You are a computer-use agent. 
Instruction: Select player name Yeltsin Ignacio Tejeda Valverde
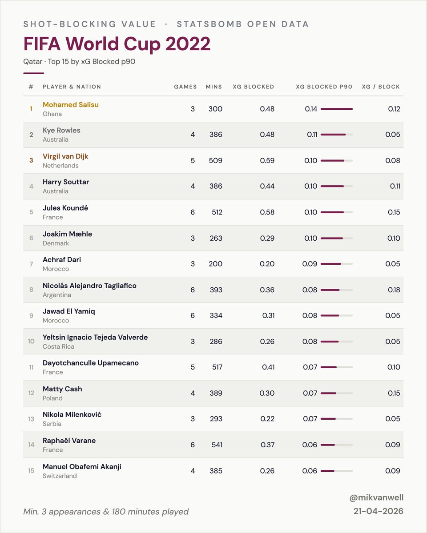click(95, 338)
